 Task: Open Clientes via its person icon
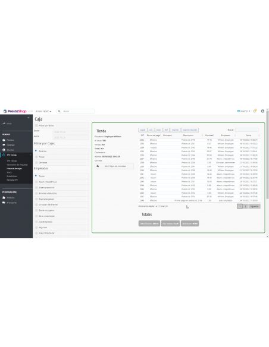[4, 150]
